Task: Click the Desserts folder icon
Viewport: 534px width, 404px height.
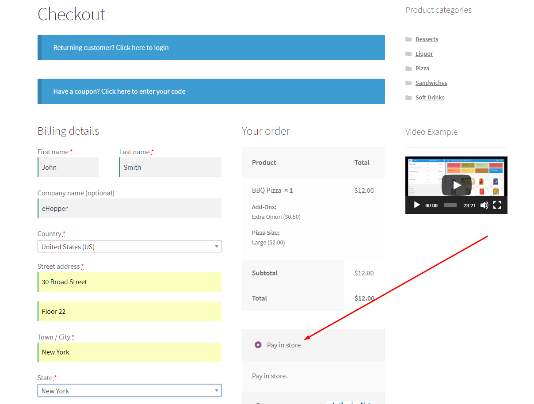Action: pos(408,39)
